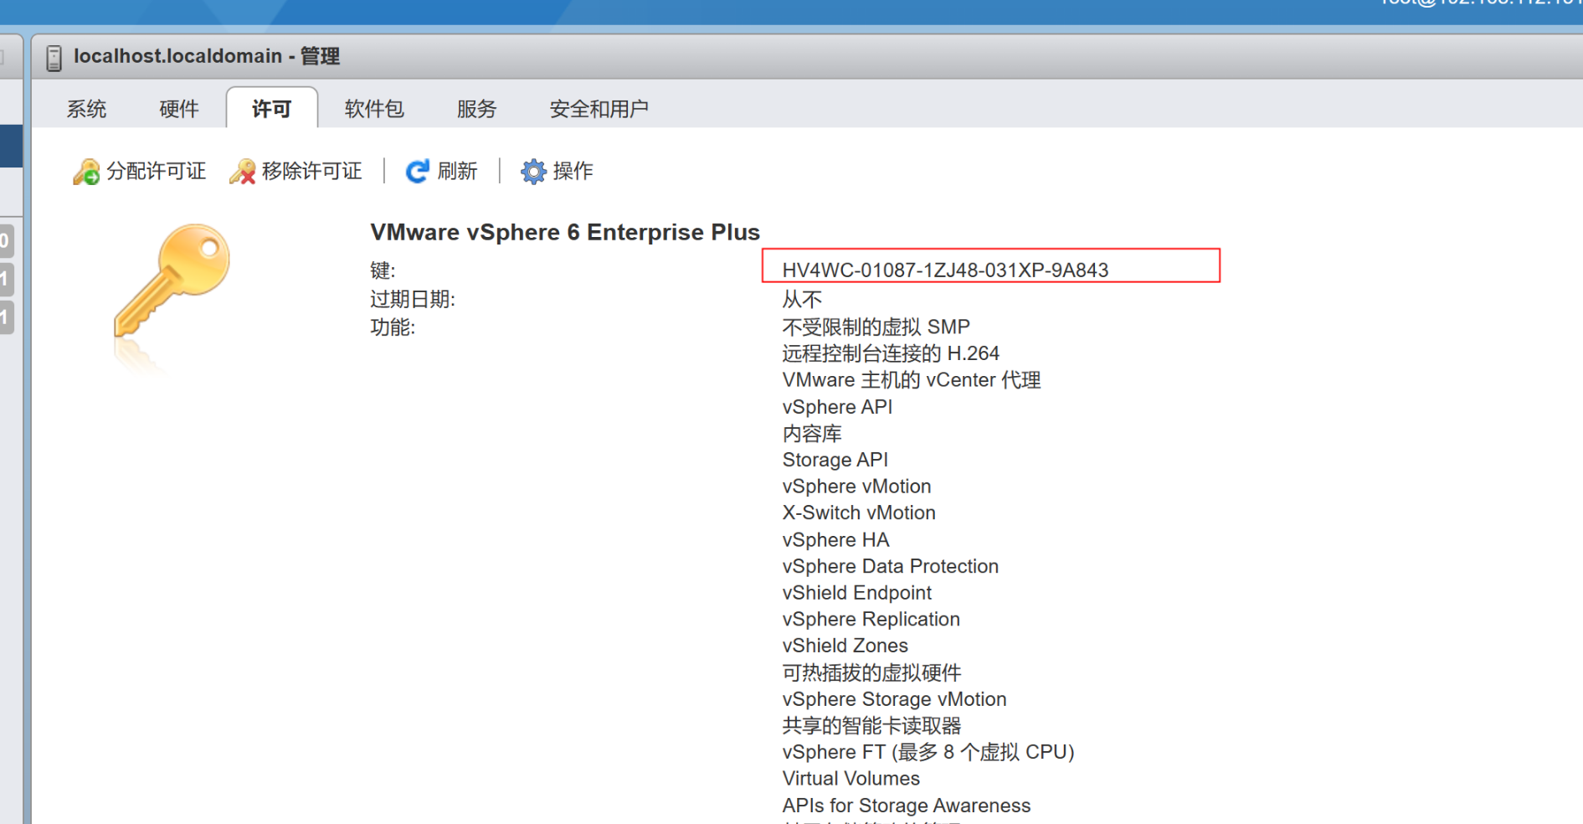
Task: Click feature X-Switch vMotion
Action: 859,512
